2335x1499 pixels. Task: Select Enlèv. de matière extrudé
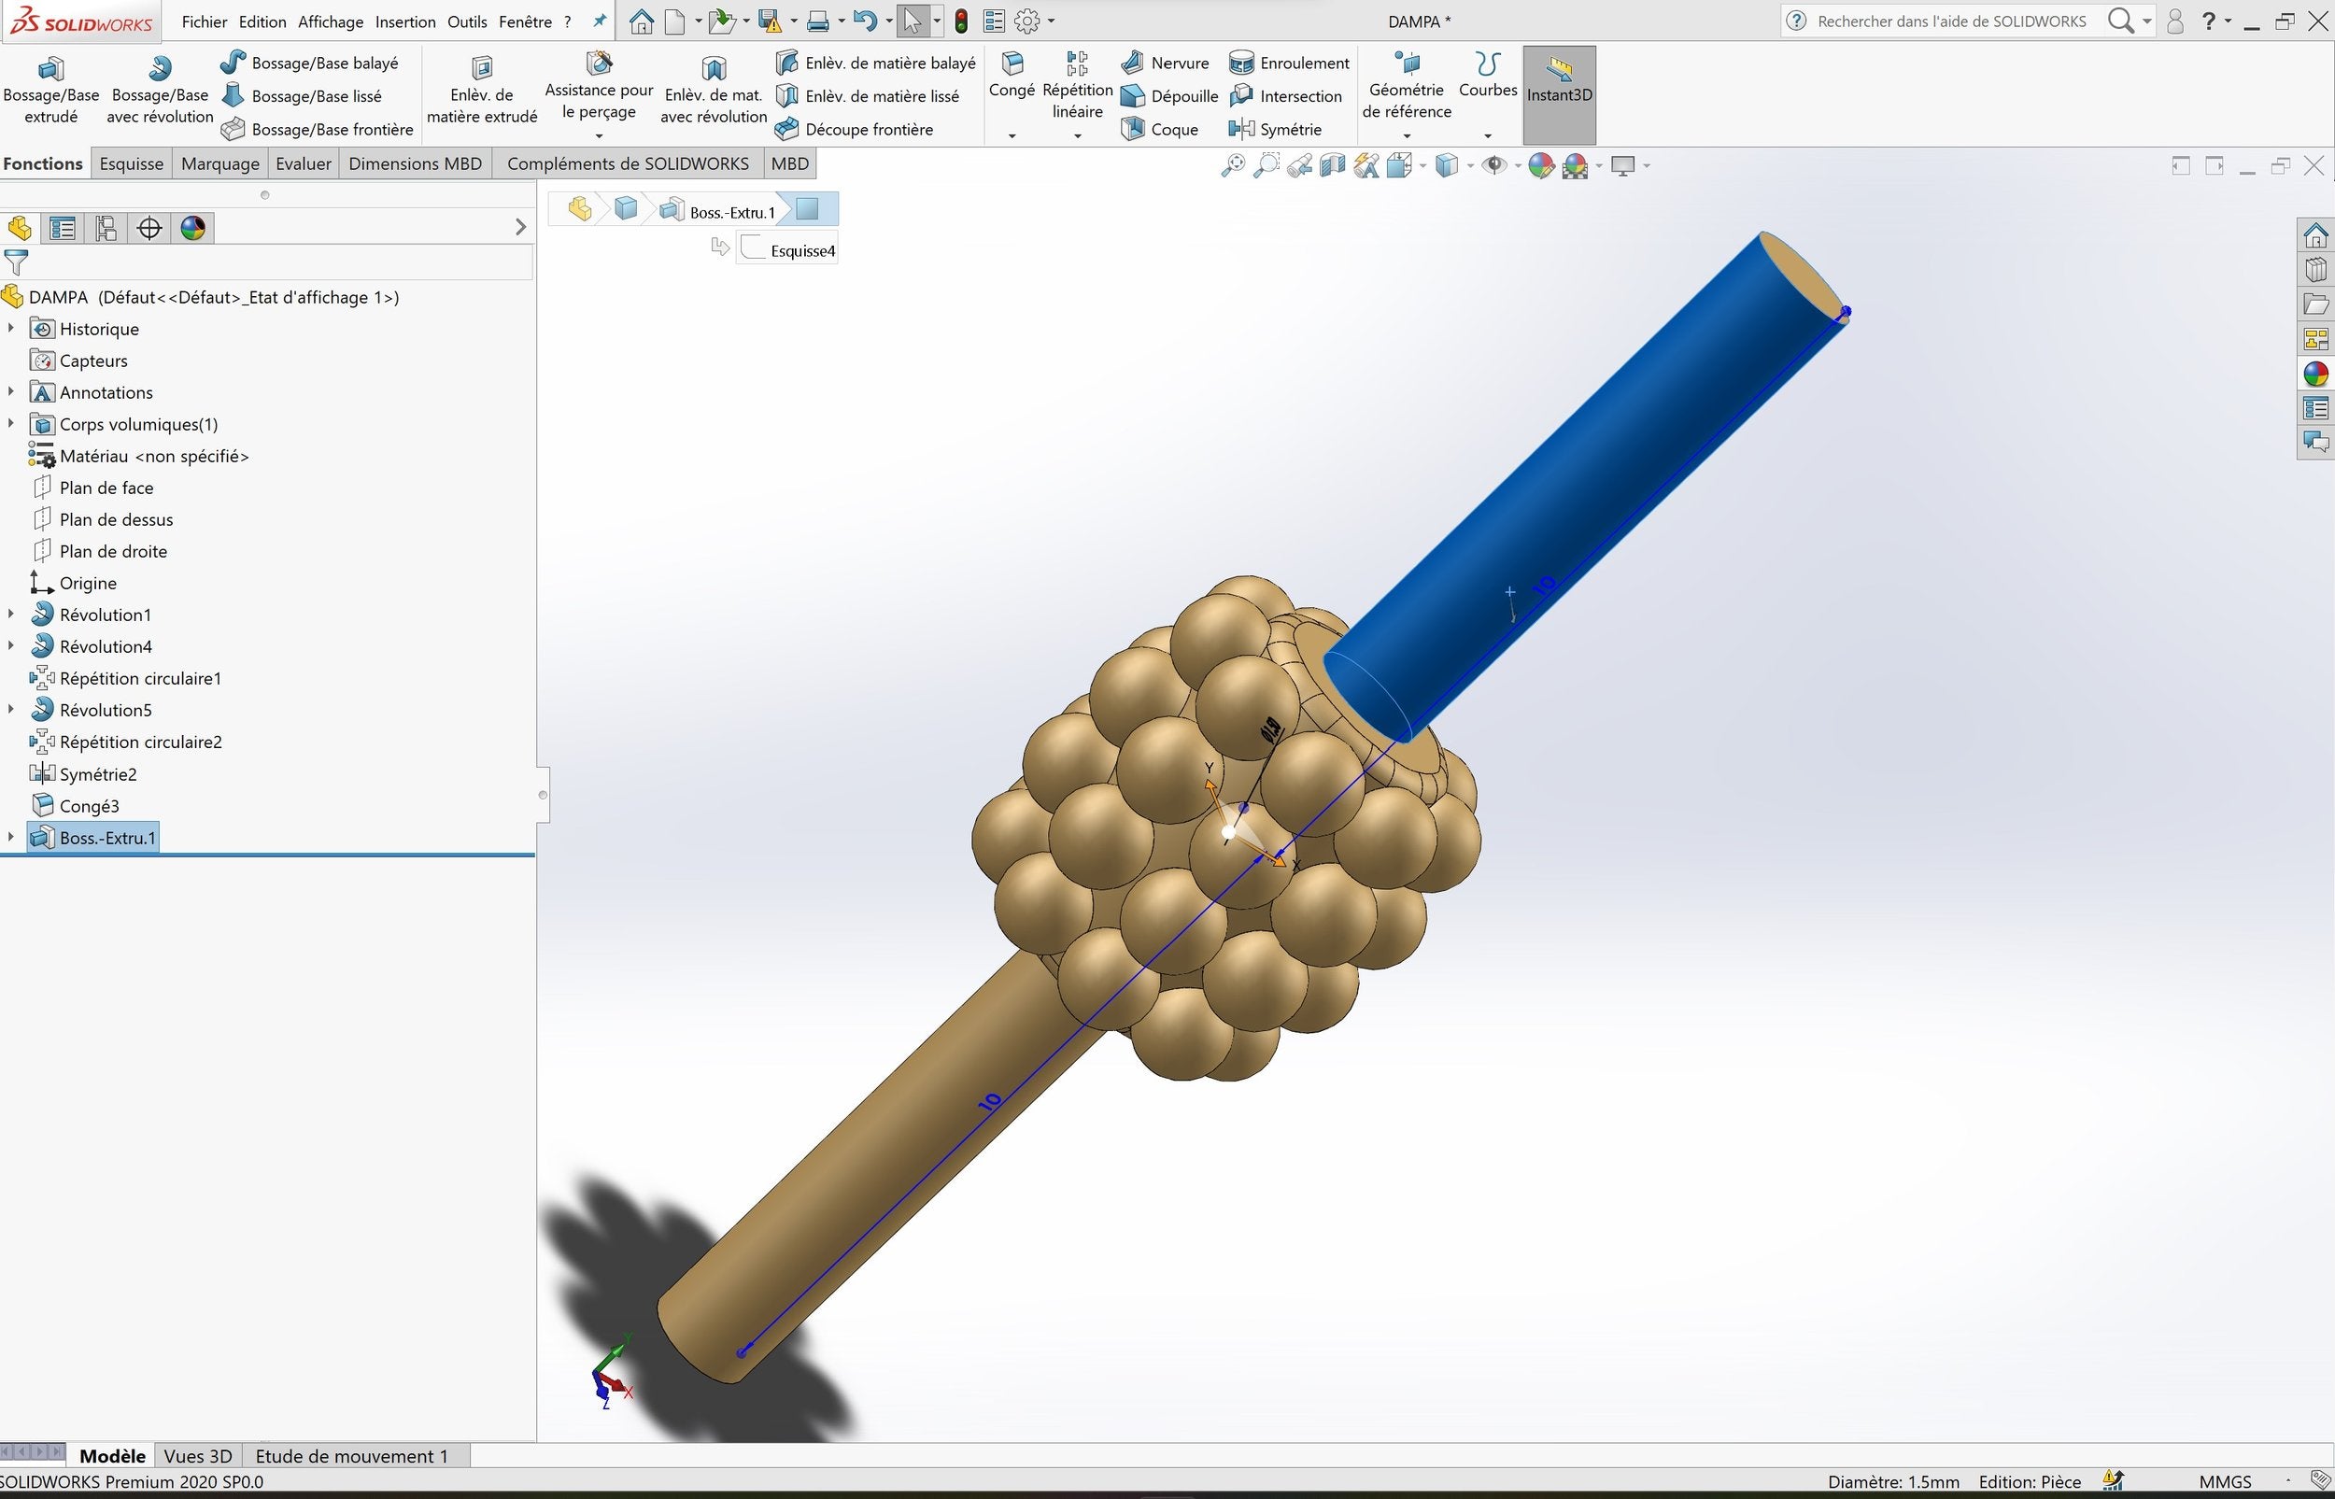[482, 90]
